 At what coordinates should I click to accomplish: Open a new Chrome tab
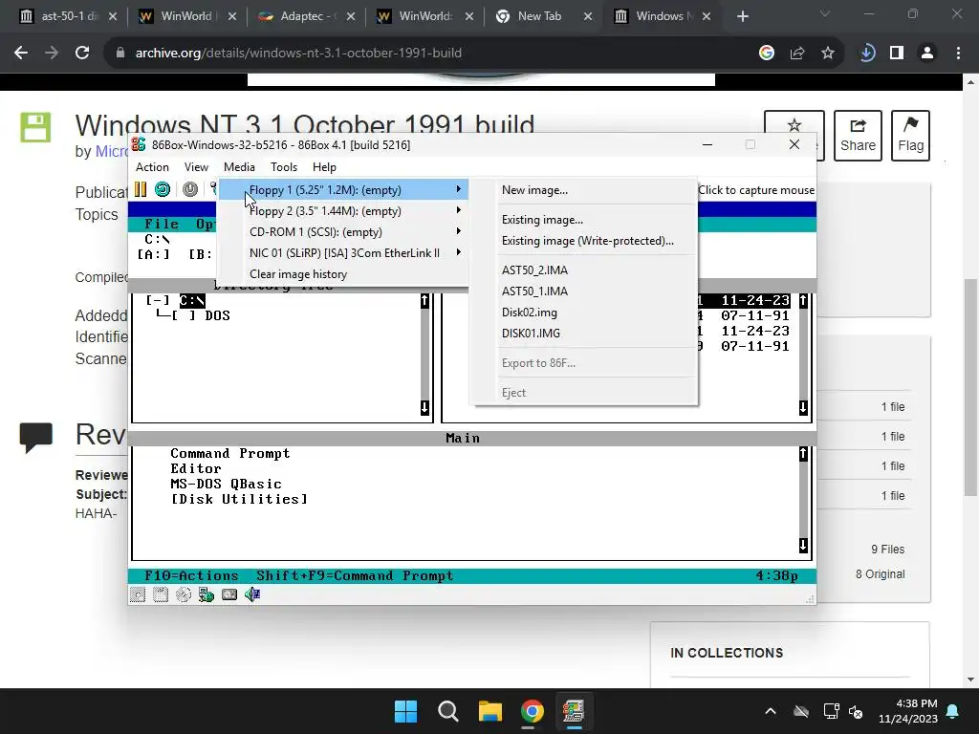[742, 16]
